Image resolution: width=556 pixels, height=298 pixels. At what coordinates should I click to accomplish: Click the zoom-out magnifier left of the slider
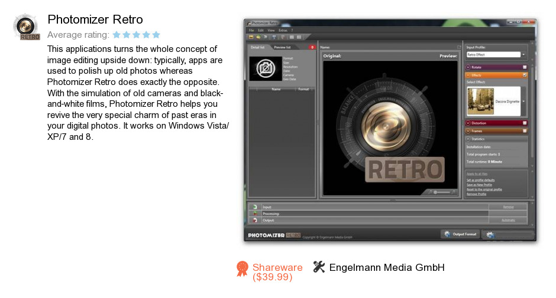tap(430, 192)
